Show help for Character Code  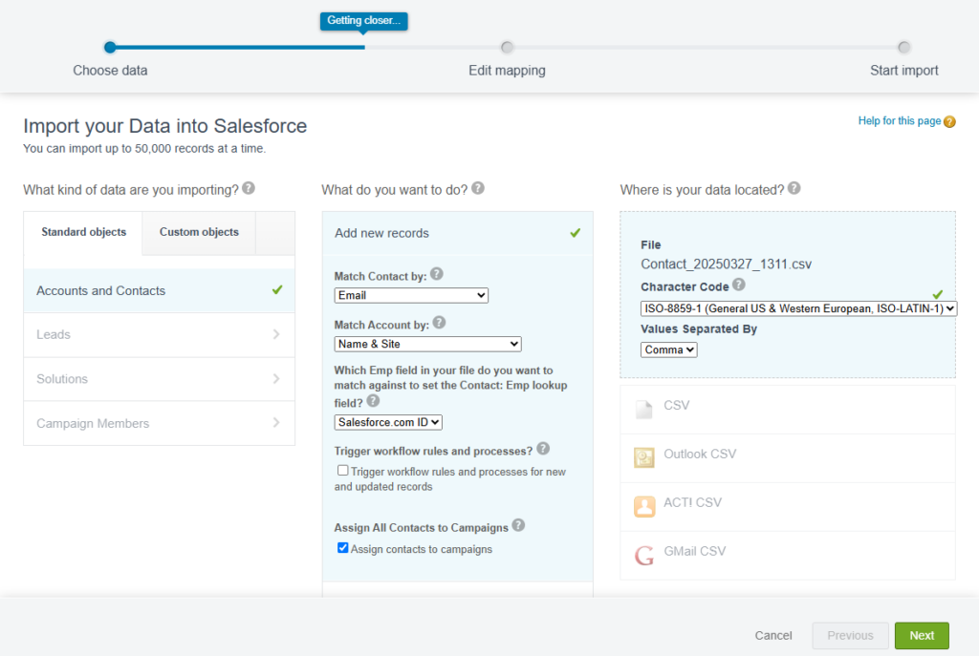(739, 285)
